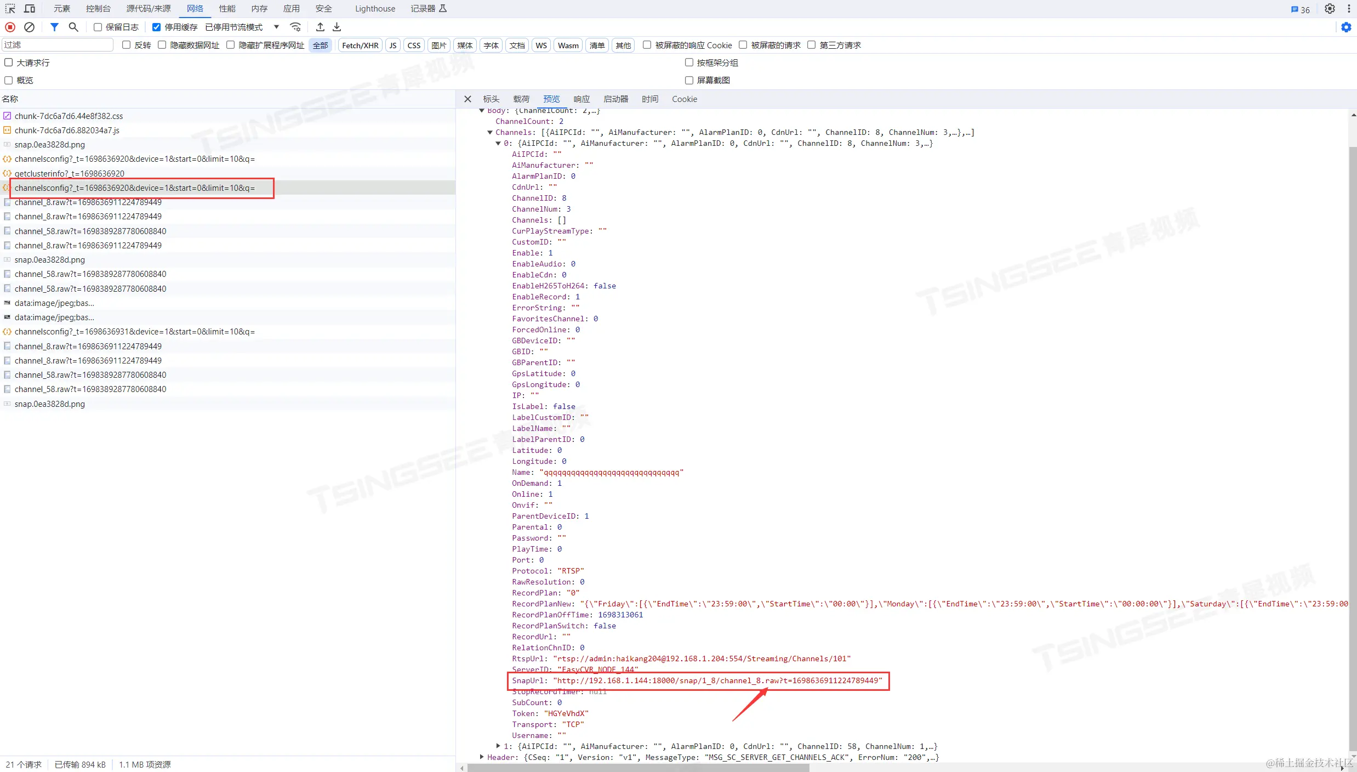Switch to the 响应 tab
Image resolution: width=1357 pixels, height=772 pixels.
(581, 99)
